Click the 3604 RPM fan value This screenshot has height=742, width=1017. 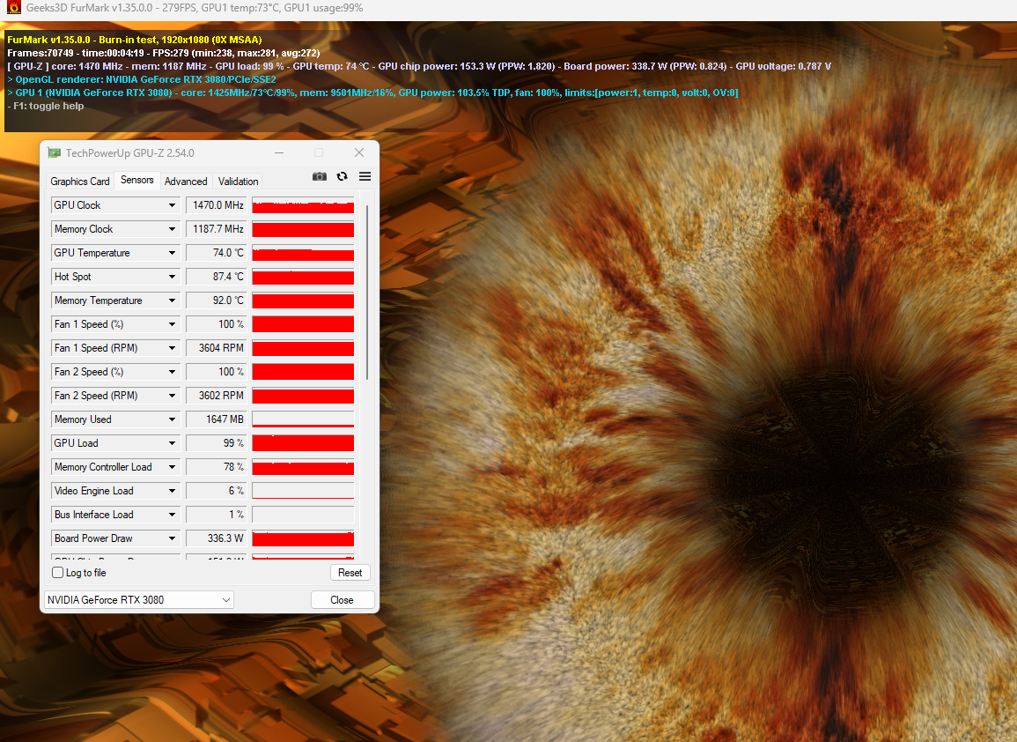216,348
